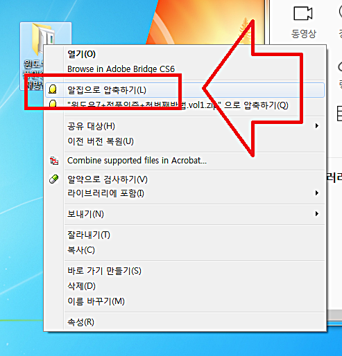Compress to vol1.zip with 으로 압축하기(Q)
This screenshot has width=342, height=356.
(x=185, y=105)
